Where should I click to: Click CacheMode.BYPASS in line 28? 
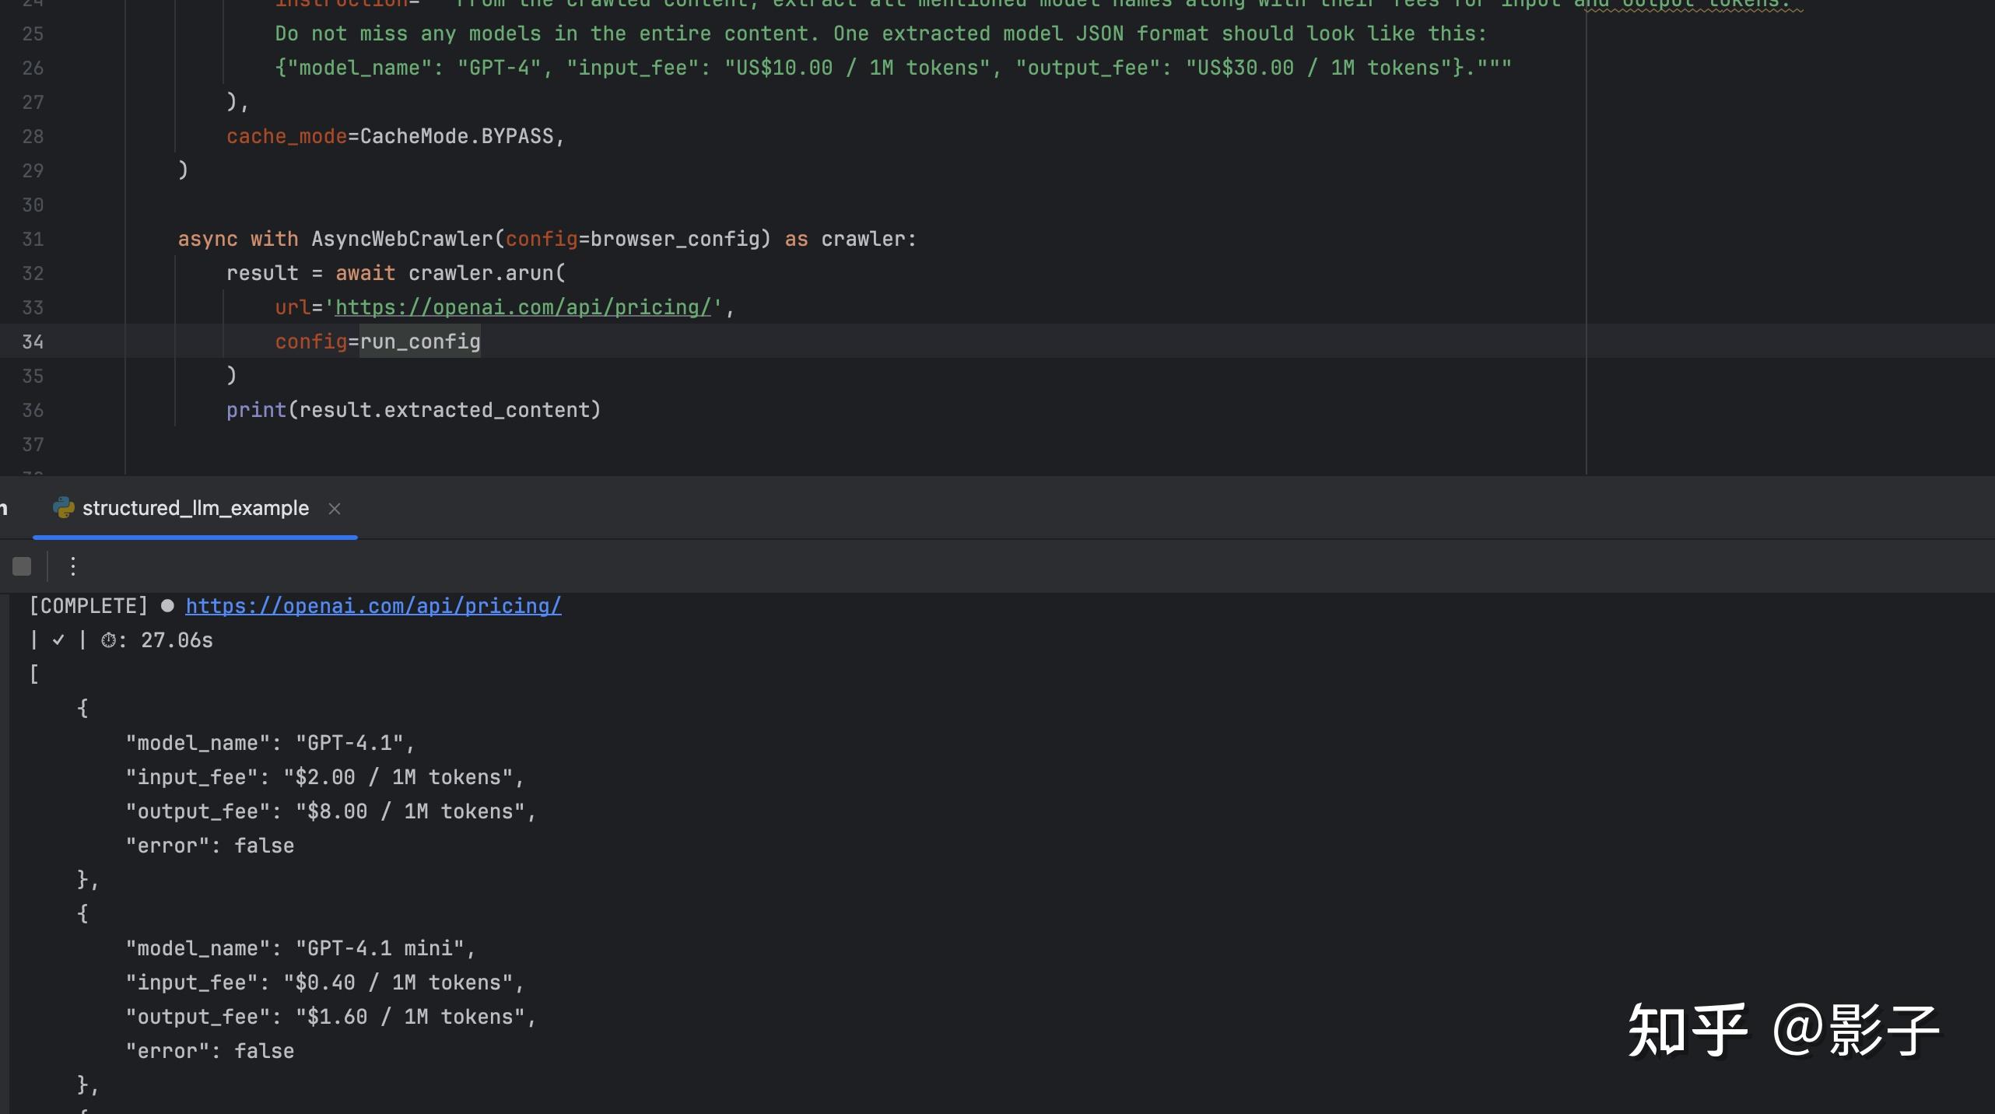coord(457,136)
